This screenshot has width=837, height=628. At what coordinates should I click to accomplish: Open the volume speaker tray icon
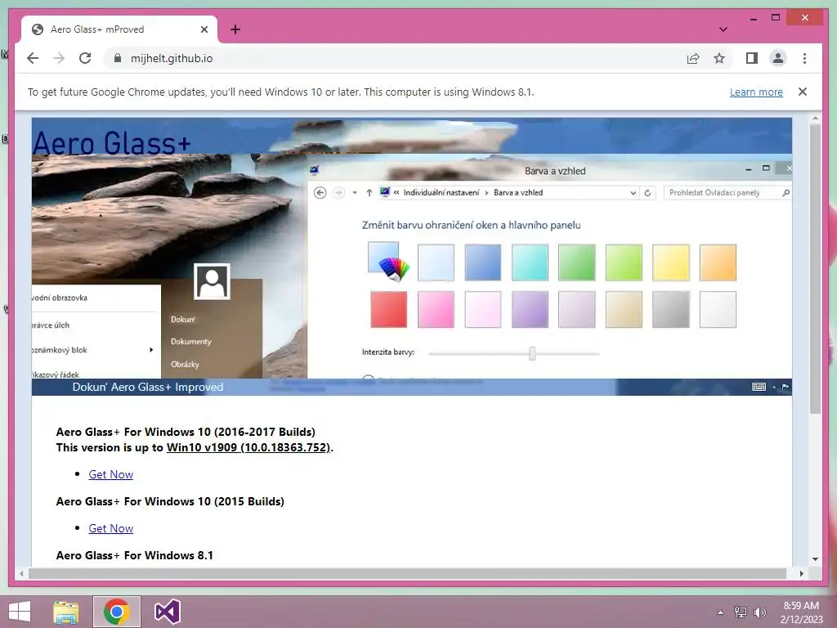click(x=759, y=612)
